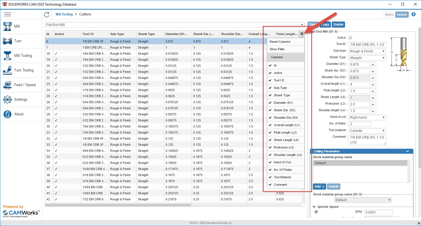Viewport: 422px width, 226px height.
Task: Uncheck No. Of Flutes in columns menu
Action: click(286, 170)
